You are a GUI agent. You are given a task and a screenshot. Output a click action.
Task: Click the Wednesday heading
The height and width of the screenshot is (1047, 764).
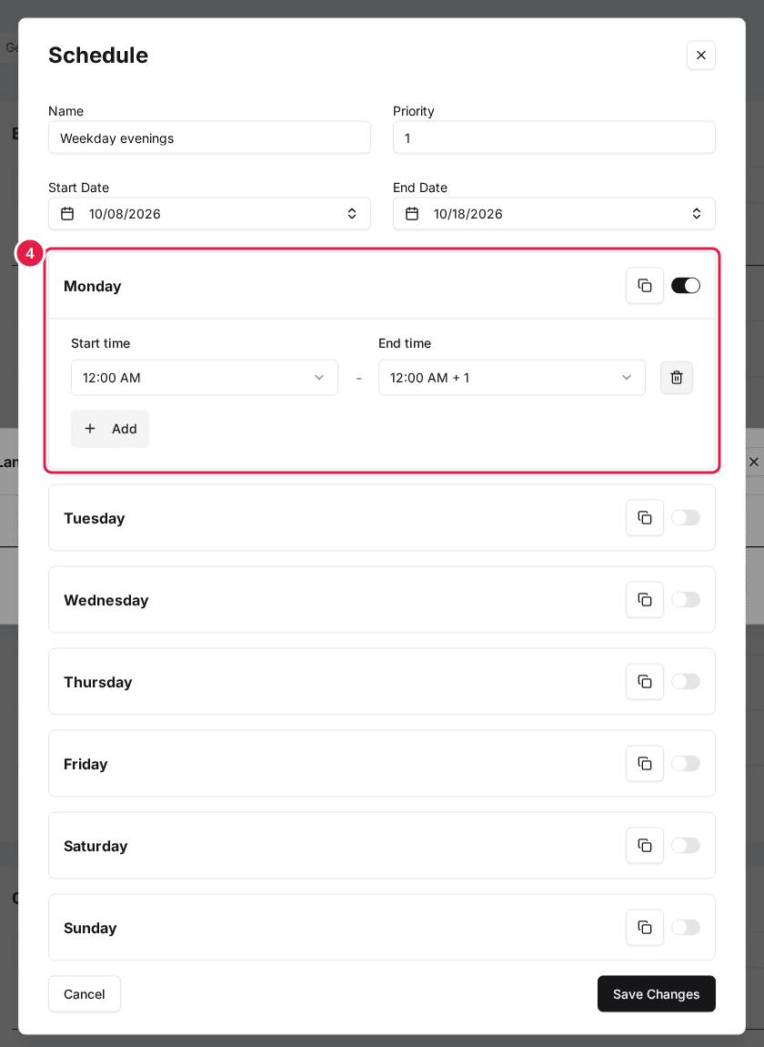pos(106,600)
